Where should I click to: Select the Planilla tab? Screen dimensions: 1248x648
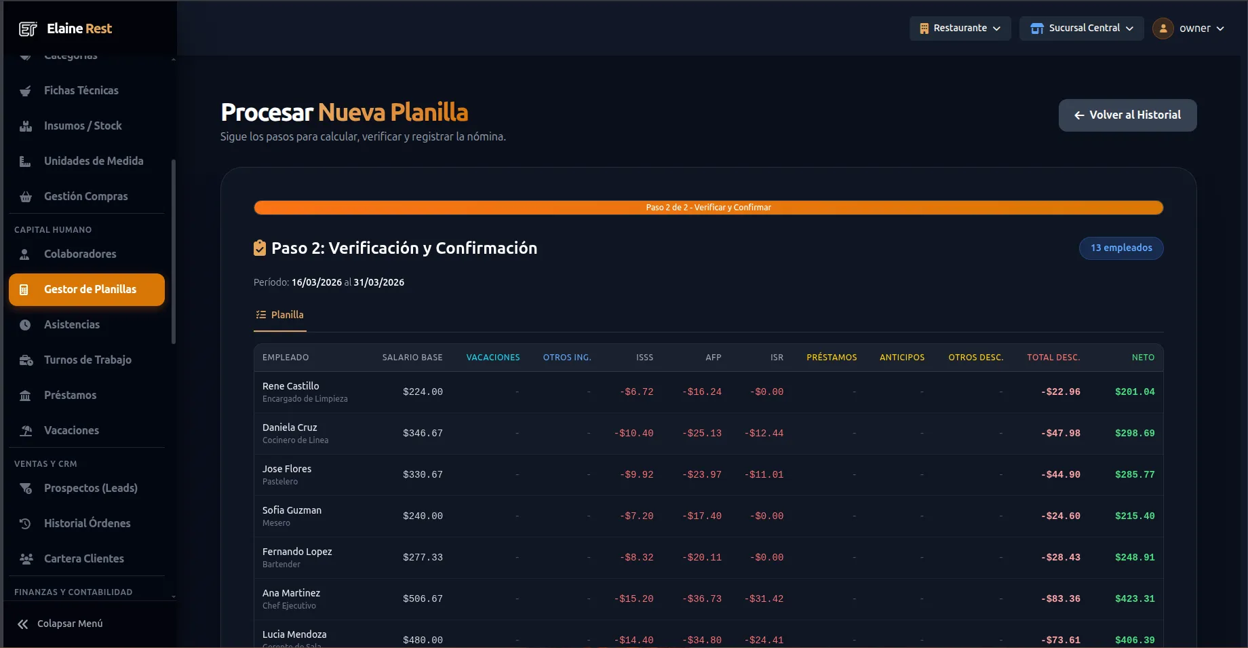(x=280, y=316)
